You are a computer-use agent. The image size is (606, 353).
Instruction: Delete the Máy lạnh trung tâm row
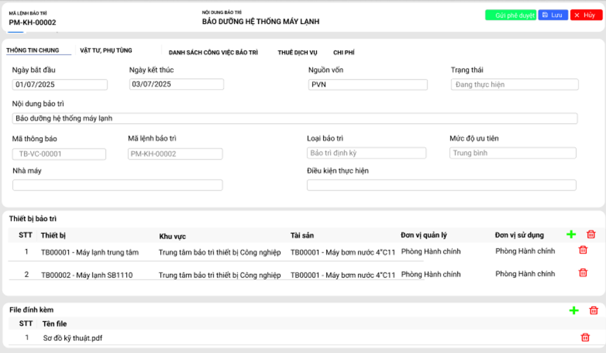click(583, 250)
